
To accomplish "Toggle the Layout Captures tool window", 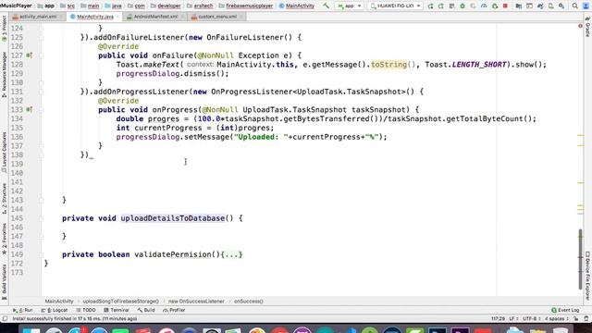I will [4, 152].
